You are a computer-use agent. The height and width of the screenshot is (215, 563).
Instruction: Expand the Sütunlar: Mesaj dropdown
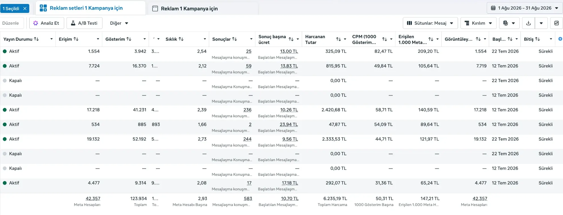(430, 23)
